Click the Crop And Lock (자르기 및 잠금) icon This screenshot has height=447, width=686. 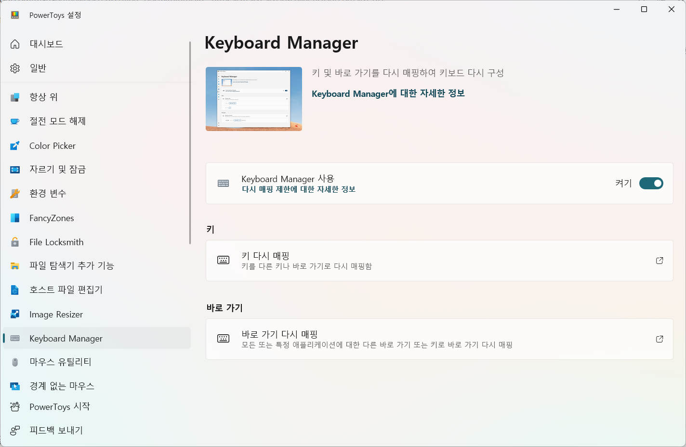[15, 170]
